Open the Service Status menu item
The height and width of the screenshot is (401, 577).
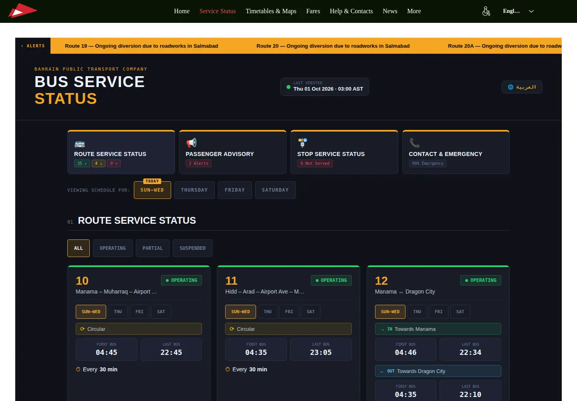pyautogui.click(x=218, y=11)
